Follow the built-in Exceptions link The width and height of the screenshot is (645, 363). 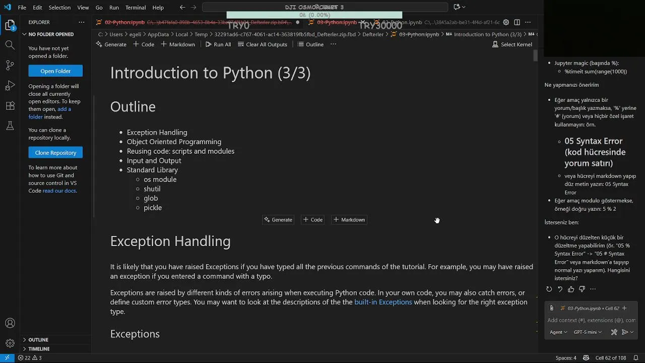[x=383, y=302]
